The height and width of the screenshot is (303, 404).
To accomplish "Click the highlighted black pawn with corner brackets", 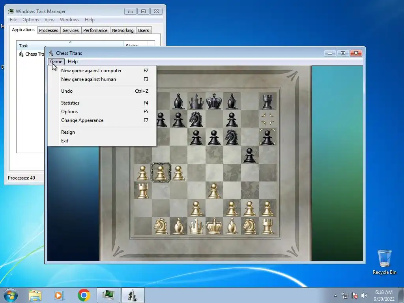I will point(267,137).
